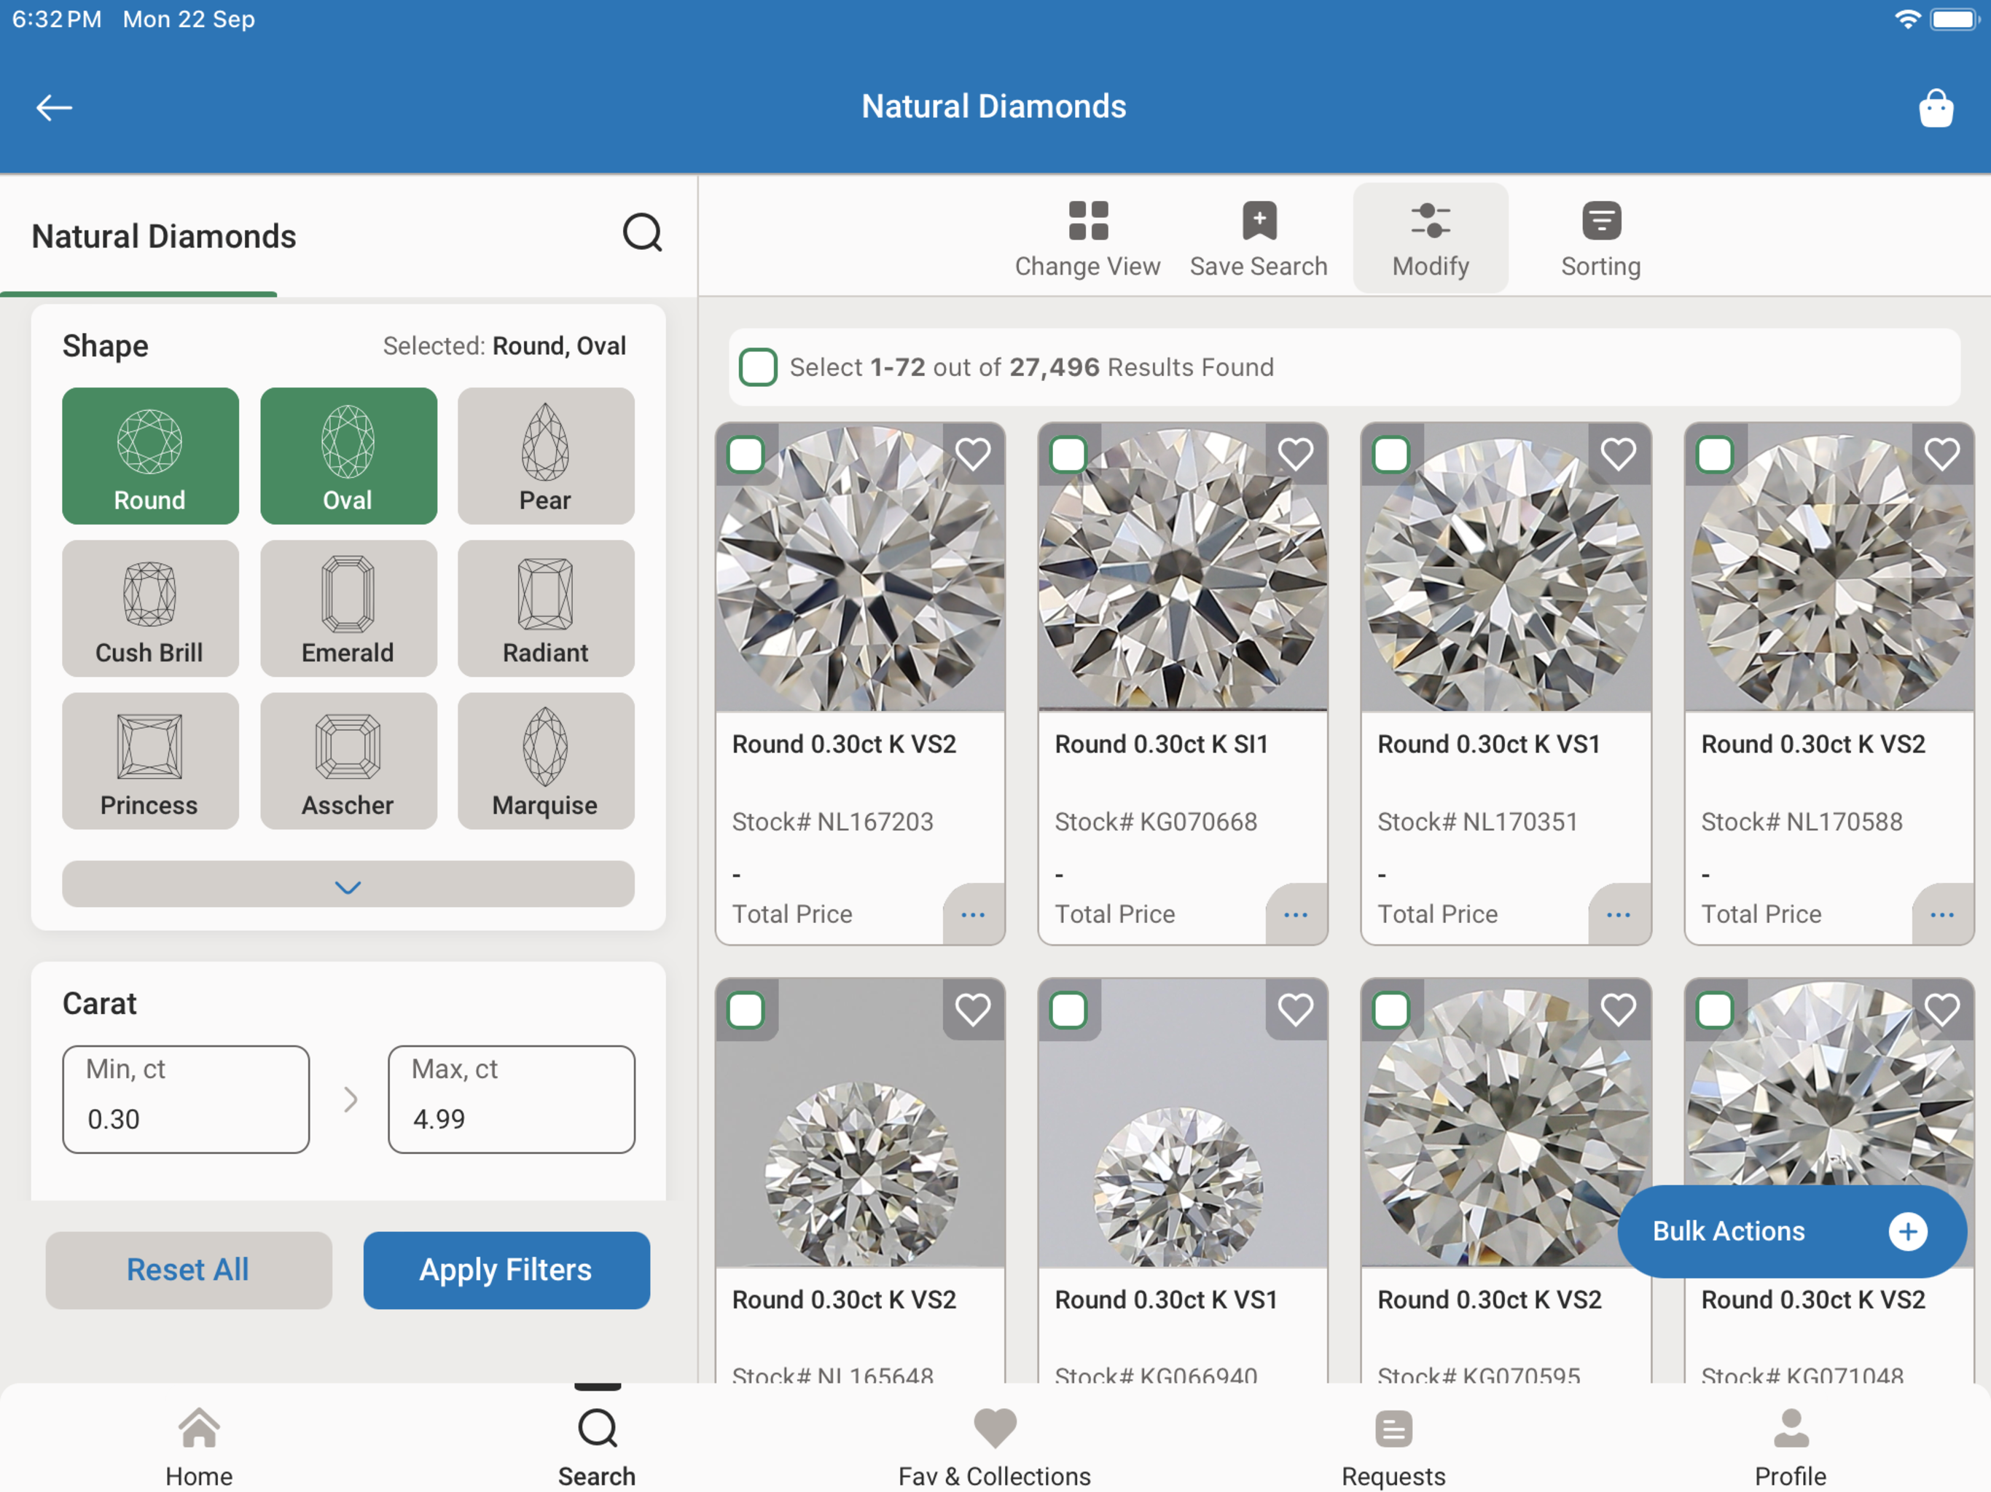Image resolution: width=1991 pixels, height=1492 pixels.
Task: Open the Modify filters option
Action: (1431, 238)
